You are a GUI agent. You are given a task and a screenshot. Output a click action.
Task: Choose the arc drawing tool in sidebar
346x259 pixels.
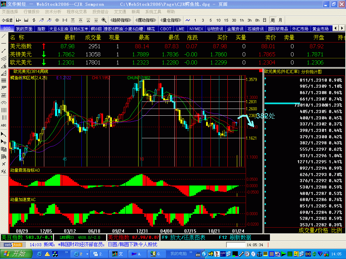[x=4, y=103]
